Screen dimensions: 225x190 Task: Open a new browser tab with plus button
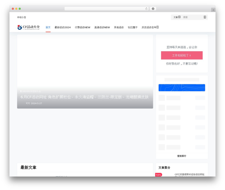point(213,10)
